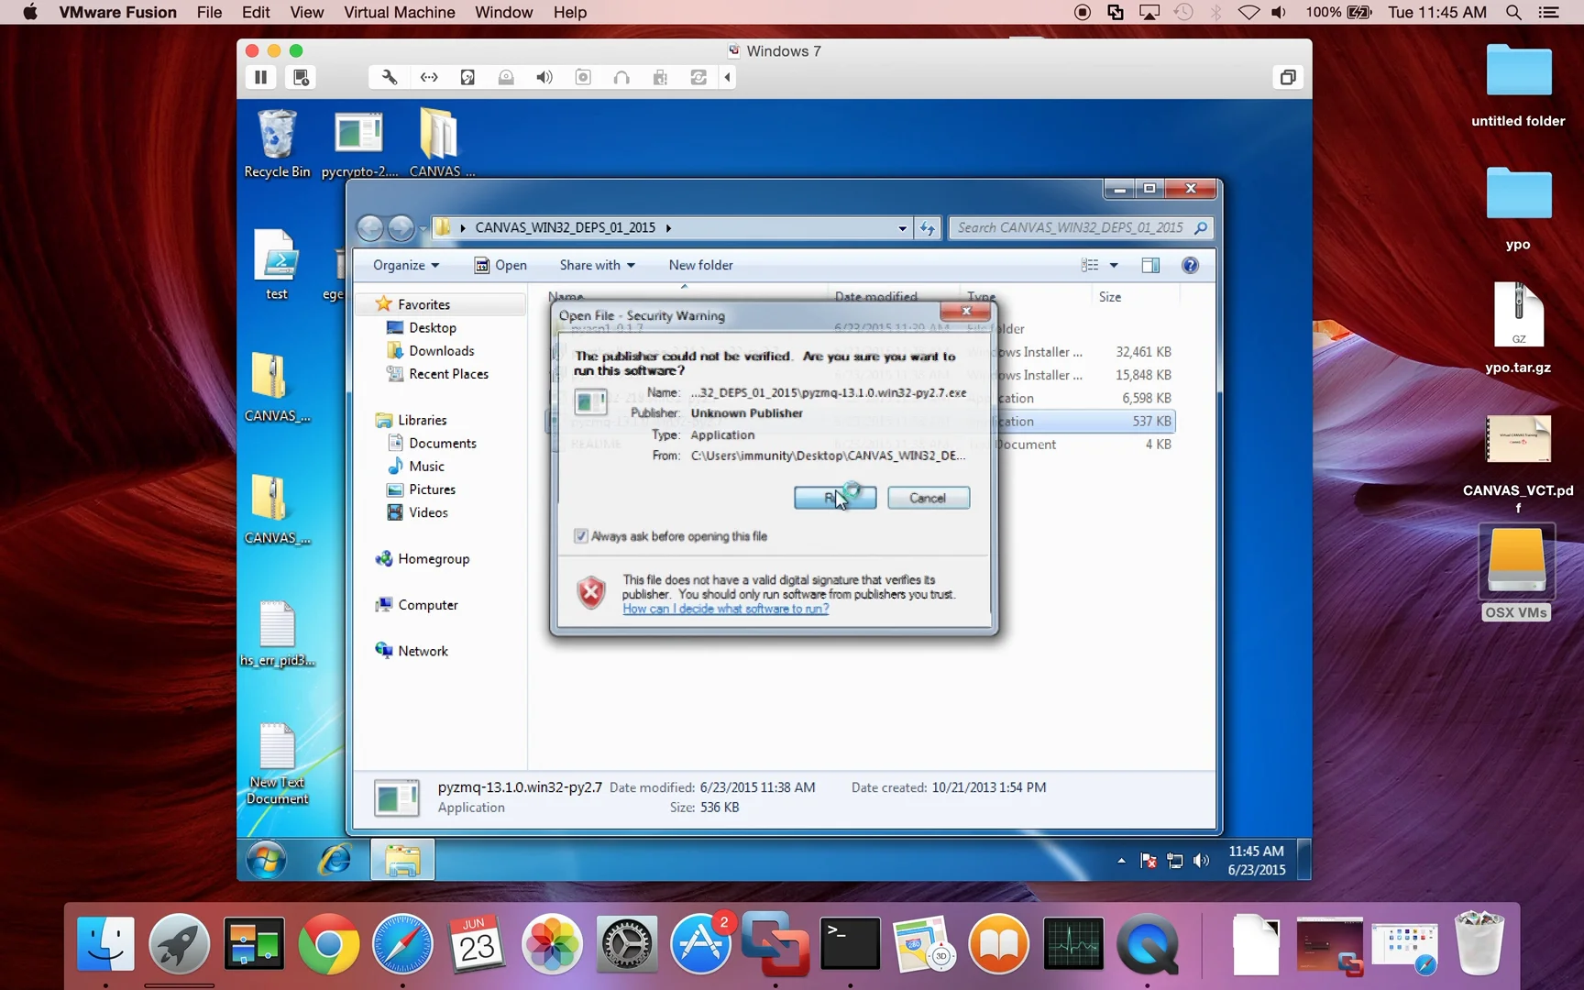Uncheck Always ask before opening this file
Screen dimensions: 1584x990
[x=581, y=535]
